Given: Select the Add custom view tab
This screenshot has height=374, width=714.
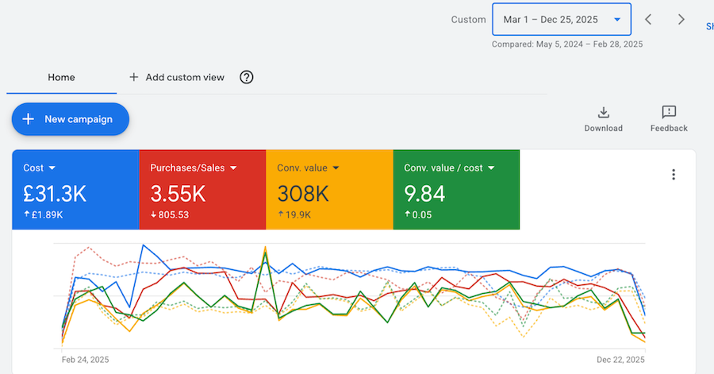Looking at the screenshot, I should 177,77.
